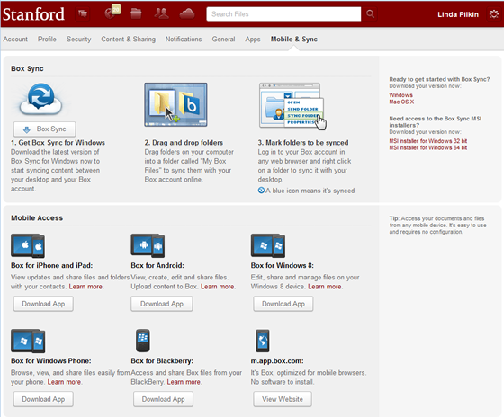Learn more about Box for Windows Phone
504x417 pixels.
64,382
